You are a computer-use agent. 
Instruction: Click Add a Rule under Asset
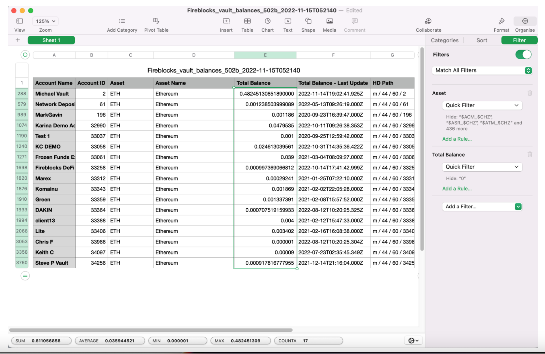457,139
